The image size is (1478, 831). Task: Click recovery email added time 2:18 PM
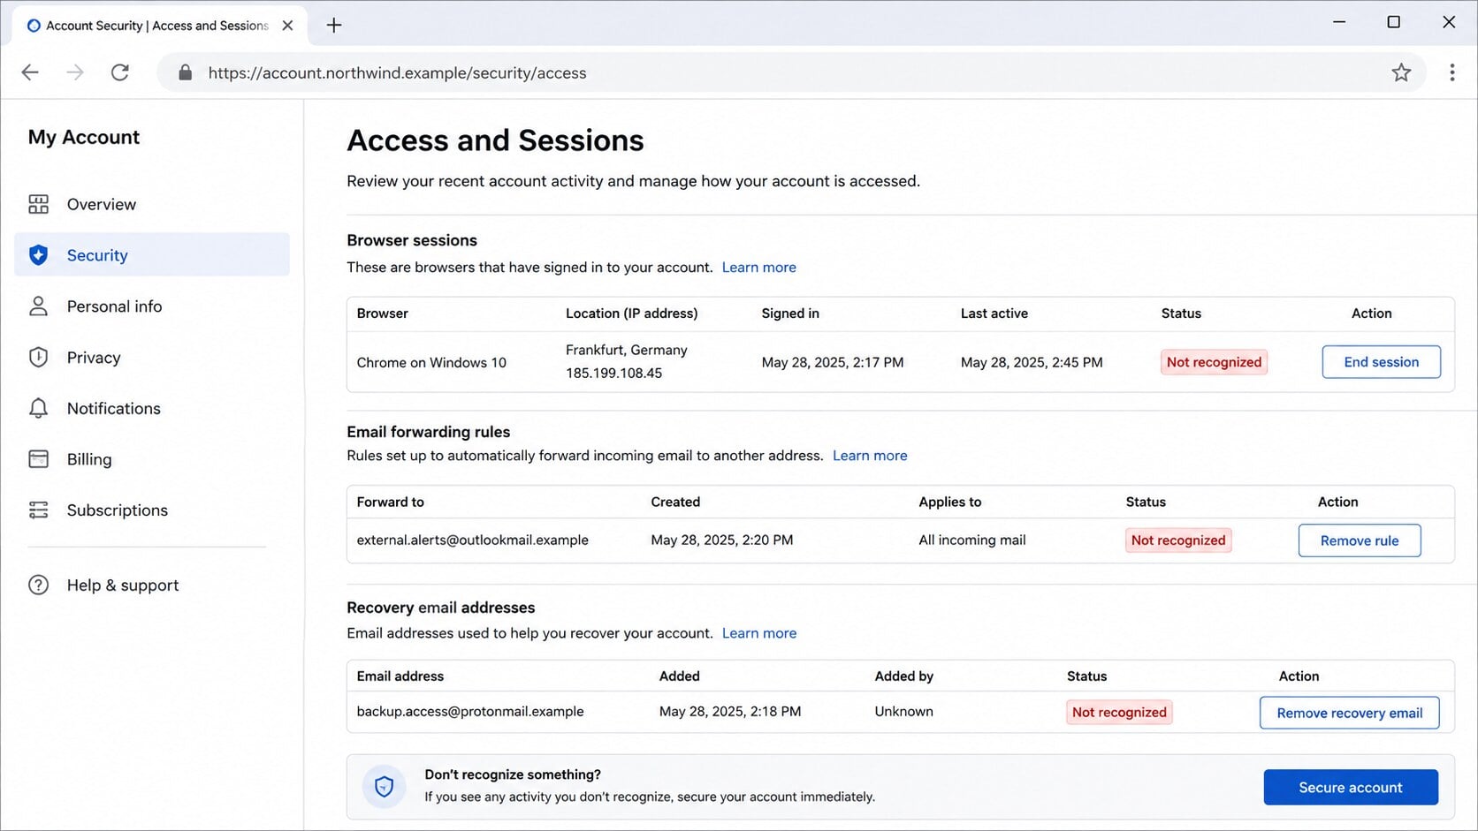pyautogui.click(x=730, y=712)
